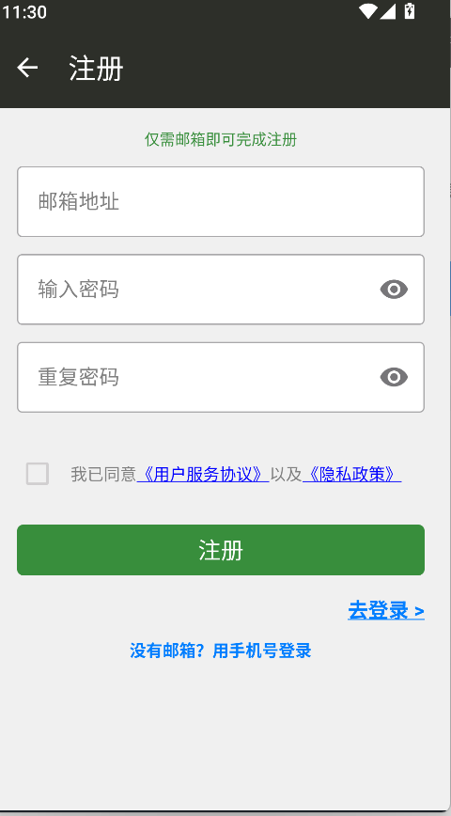Click the 邮箱地址 input field

tap(221, 202)
